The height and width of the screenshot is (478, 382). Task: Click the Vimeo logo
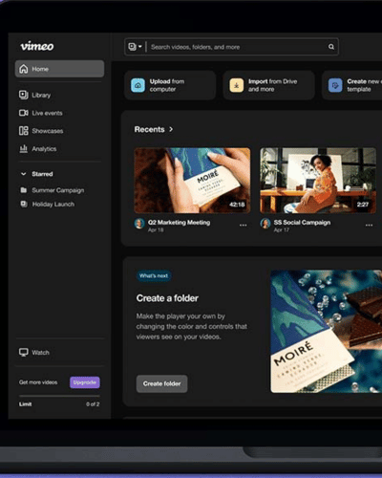[37, 46]
